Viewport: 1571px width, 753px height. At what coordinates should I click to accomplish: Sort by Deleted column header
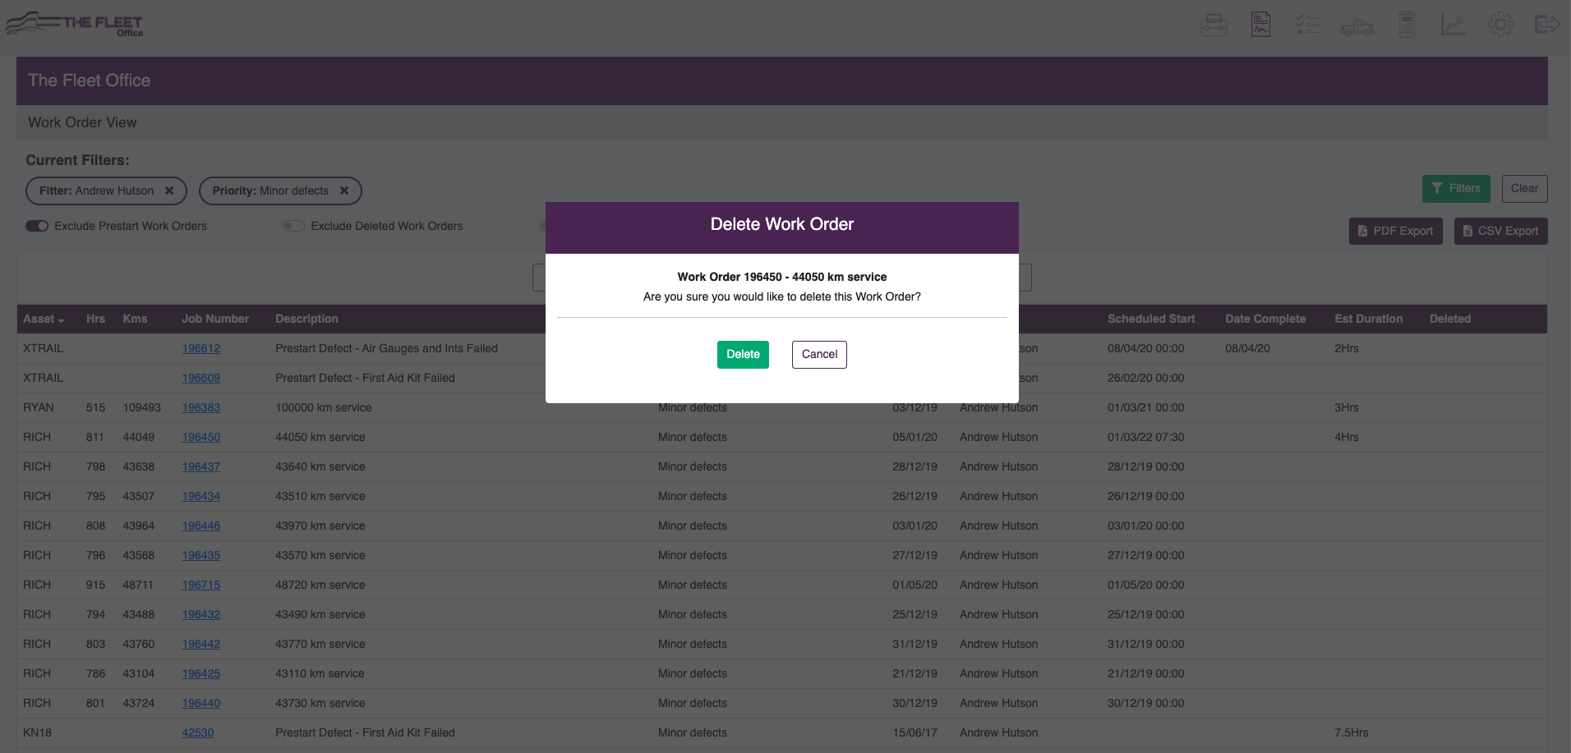(x=1450, y=319)
